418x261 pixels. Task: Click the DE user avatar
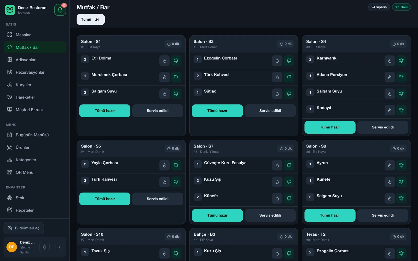(x=12, y=247)
